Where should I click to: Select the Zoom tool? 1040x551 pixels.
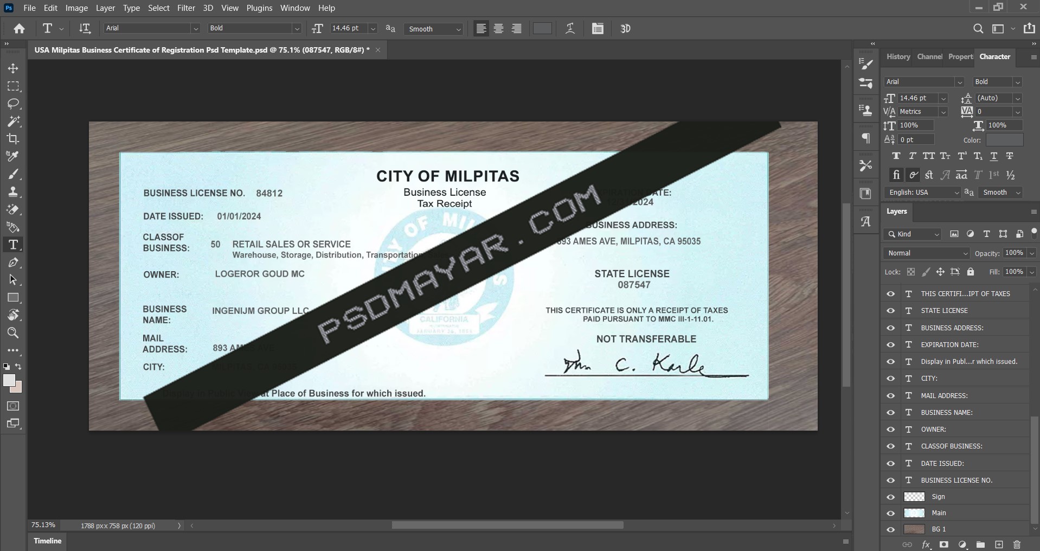pos(13,333)
